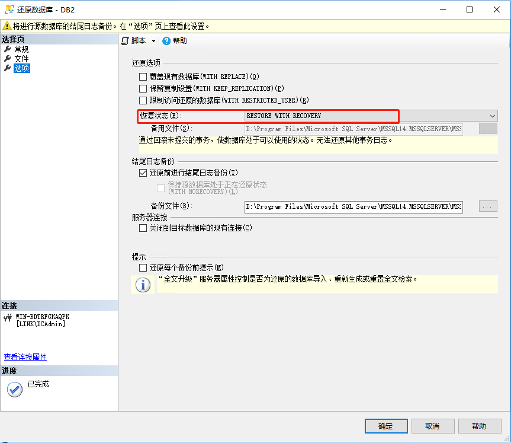Click the completed progress checkmark icon
This screenshot has height=443, width=511.
[x=15, y=389]
